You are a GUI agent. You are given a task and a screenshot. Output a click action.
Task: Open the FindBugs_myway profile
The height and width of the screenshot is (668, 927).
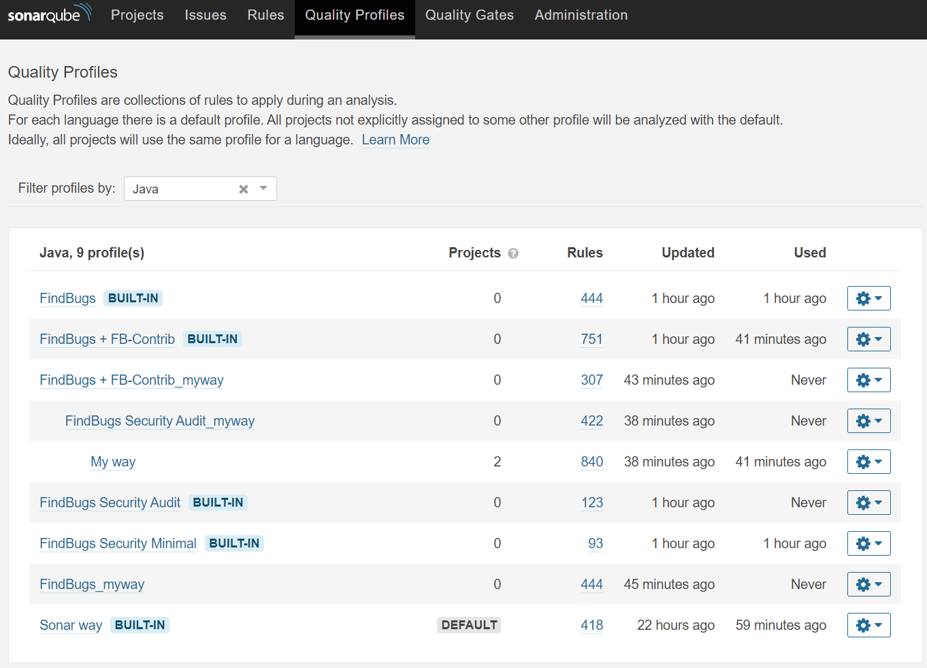(92, 584)
